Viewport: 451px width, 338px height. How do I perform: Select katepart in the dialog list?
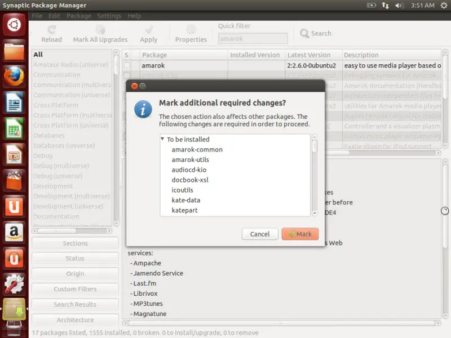(x=185, y=210)
